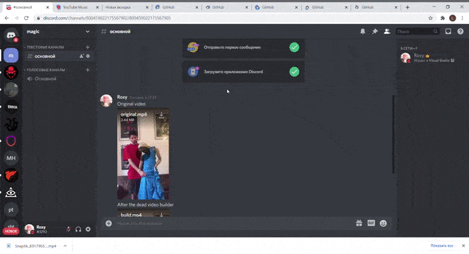Viewport: 469px width, 254px height.
Task: Click the НОВОЕ badge in server list
Action: tap(11, 231)
